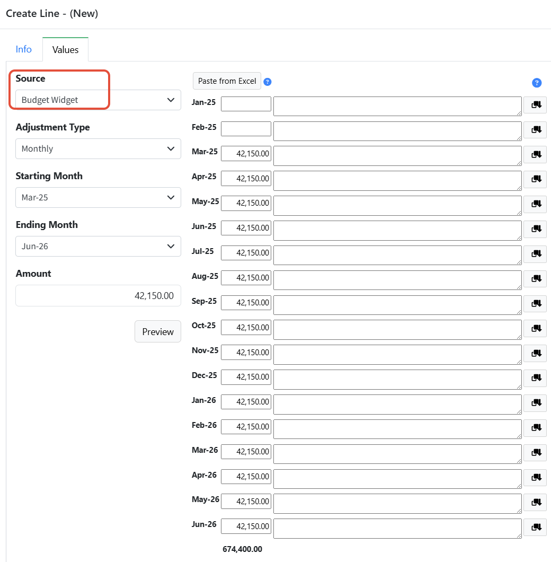Open the Ending Month dropdown
The image size is (551, 562).
click(98, 246)
